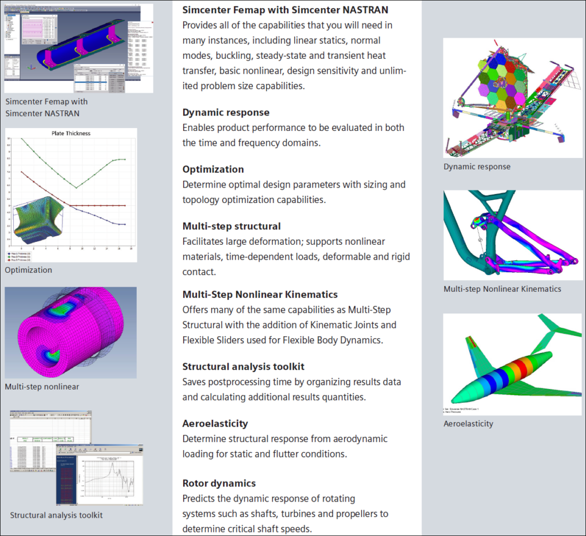Click a button on the right side of the data table dialog
This screenshot has height=536, width=586.
pos(114,74)
